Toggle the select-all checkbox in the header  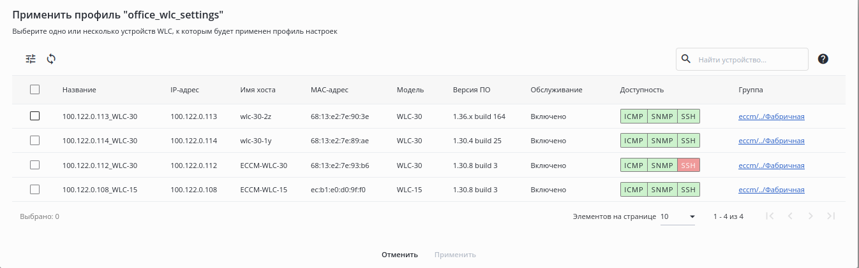(35, 90)
